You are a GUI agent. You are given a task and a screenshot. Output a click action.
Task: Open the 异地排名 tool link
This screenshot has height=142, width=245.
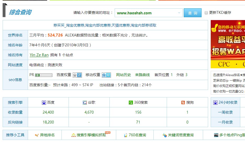47,135
